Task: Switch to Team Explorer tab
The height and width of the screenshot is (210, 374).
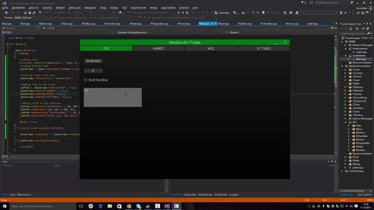Action: [x=365, y=194]
